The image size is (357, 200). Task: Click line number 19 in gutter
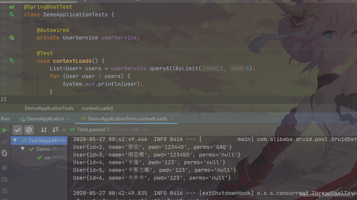(x=3, y=68)
